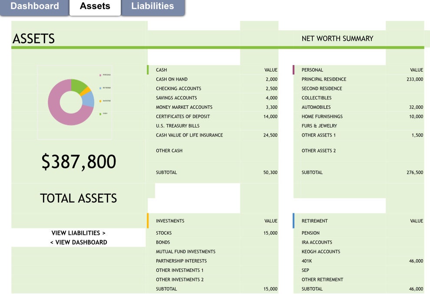
Task: Click the Investments legend marker
Action: coord(100,100)
